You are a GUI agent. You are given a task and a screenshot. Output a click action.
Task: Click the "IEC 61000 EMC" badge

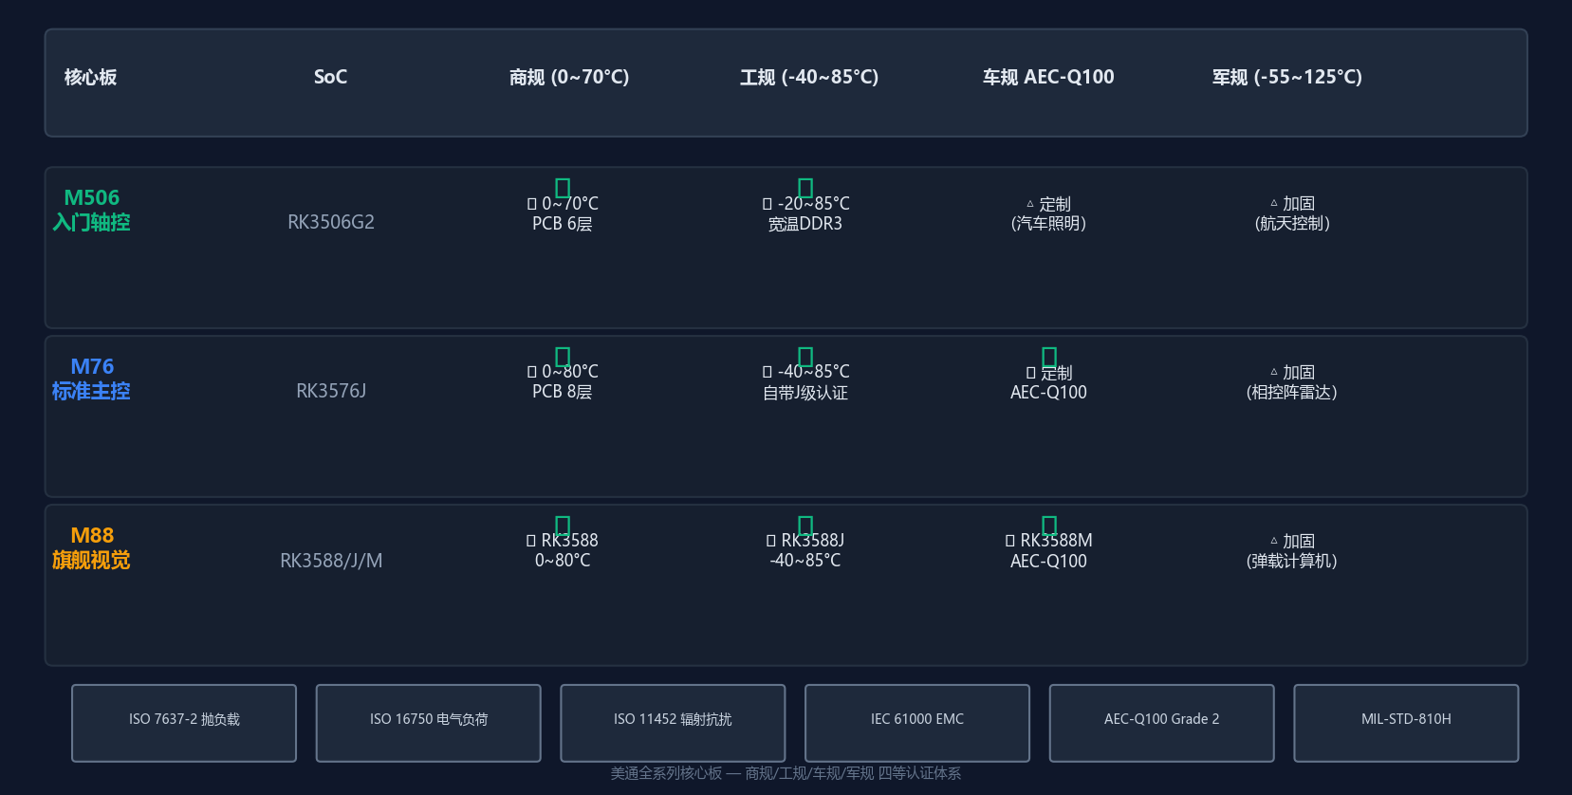click(917, 723)
